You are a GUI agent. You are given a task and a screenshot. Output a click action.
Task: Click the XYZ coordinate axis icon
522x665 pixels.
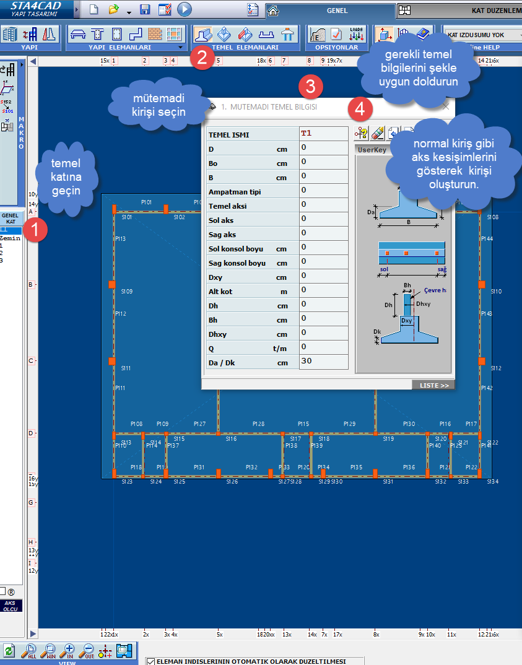tap(7, 87)
